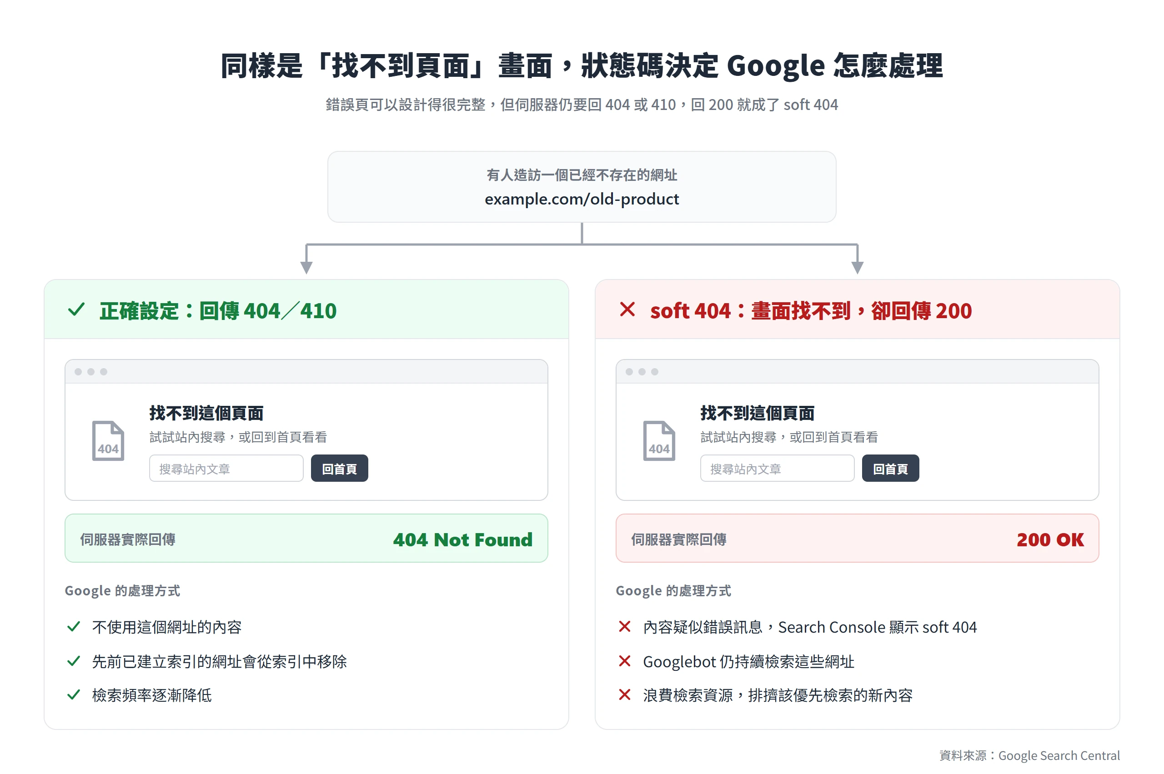1164x774 pixels.
Task: Click 回首頁 button in right soft 404 mockup
Action: pyautogui.click(x=890, y=468)
